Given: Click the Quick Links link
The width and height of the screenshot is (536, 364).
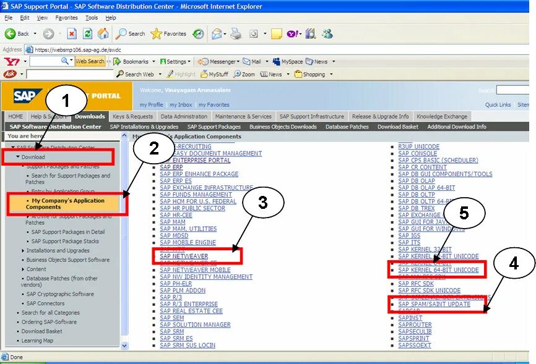Looking at the screenshot, I should point(498,105).
